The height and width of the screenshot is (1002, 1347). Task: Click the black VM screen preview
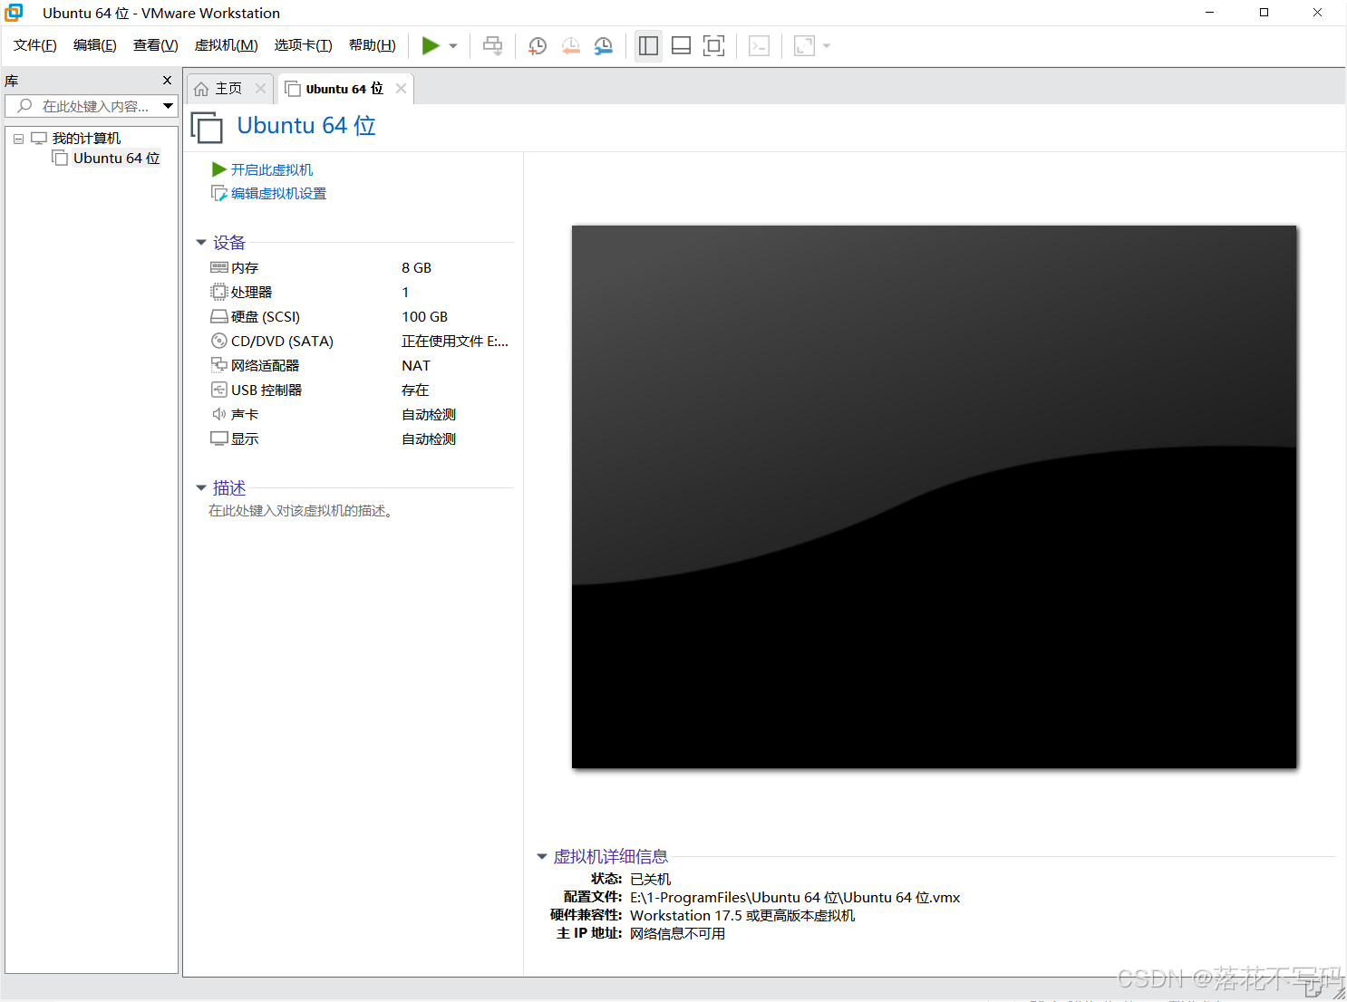click(935, 496)
